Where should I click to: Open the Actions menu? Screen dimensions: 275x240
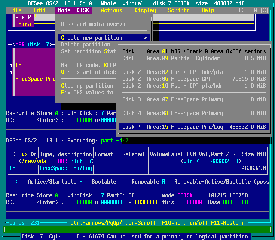click(112, 10)
